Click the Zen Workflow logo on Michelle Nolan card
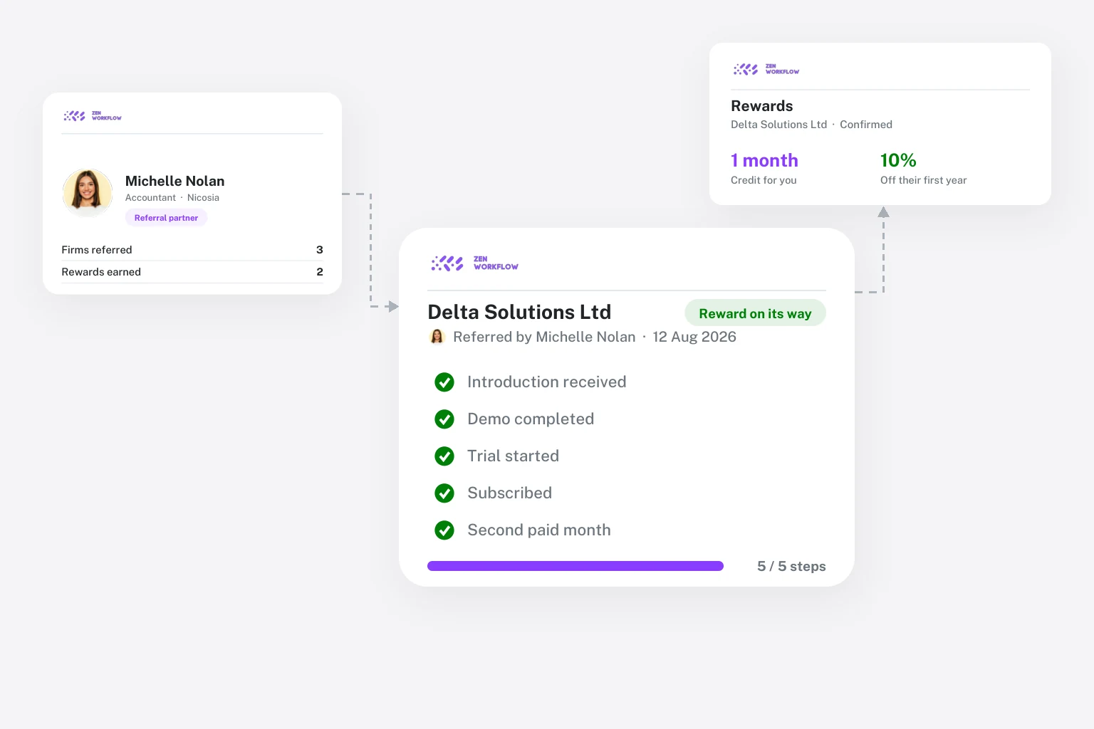Viewport: 1094px width, 729px height. tap(93, 115)
